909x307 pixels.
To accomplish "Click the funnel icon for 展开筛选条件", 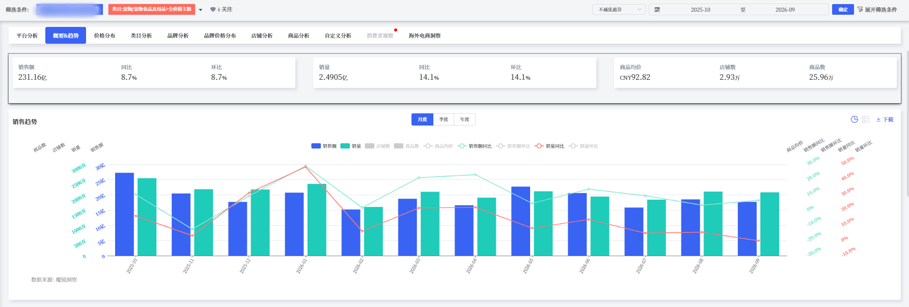I will click(x=860, y=10).
